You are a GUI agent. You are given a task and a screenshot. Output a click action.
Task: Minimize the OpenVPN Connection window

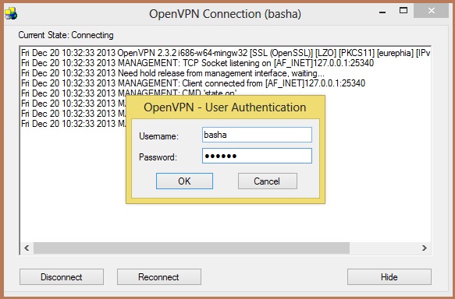[382, 12]
